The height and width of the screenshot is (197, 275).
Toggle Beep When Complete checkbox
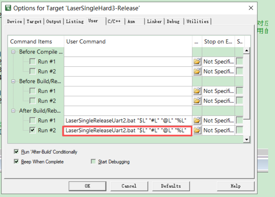[16, 162]
